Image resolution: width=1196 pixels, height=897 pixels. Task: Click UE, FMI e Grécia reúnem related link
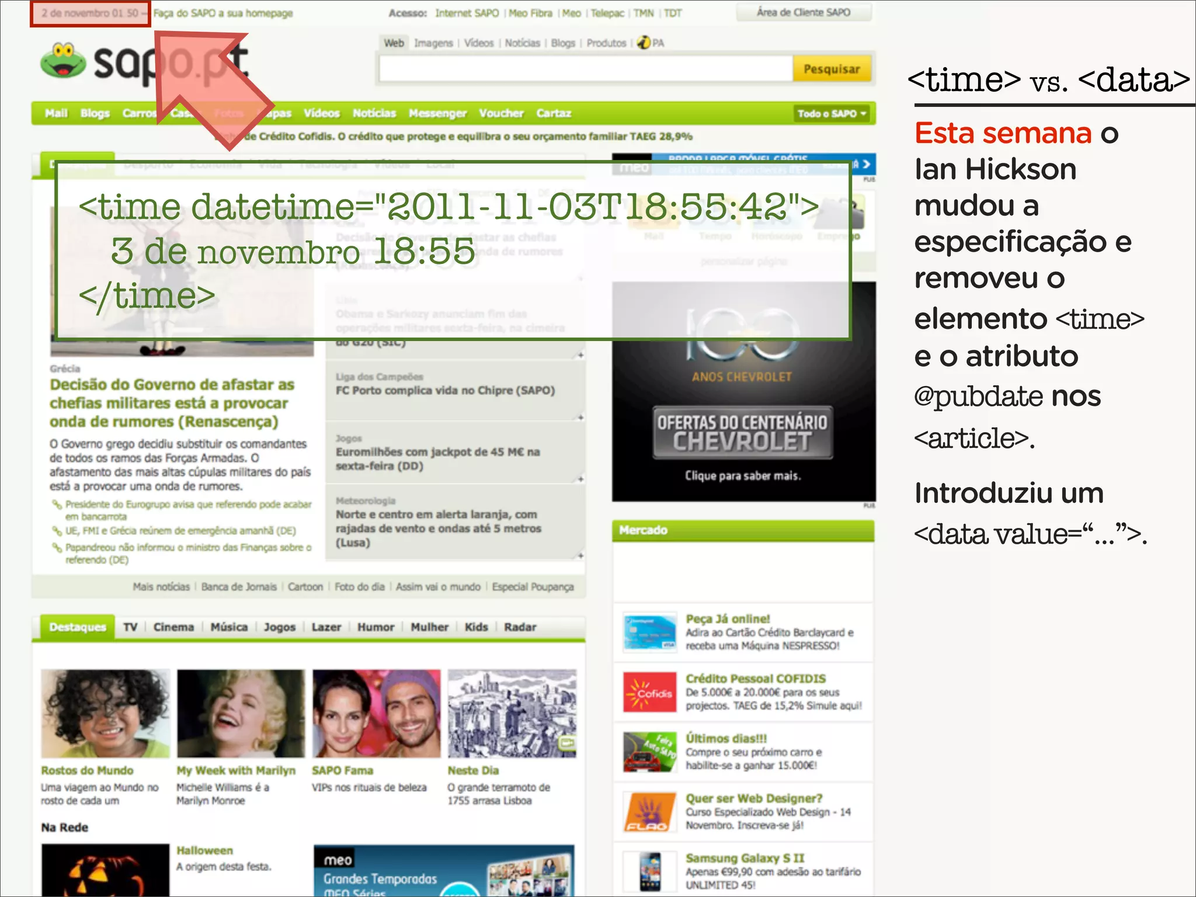click(x=180, y=531)
